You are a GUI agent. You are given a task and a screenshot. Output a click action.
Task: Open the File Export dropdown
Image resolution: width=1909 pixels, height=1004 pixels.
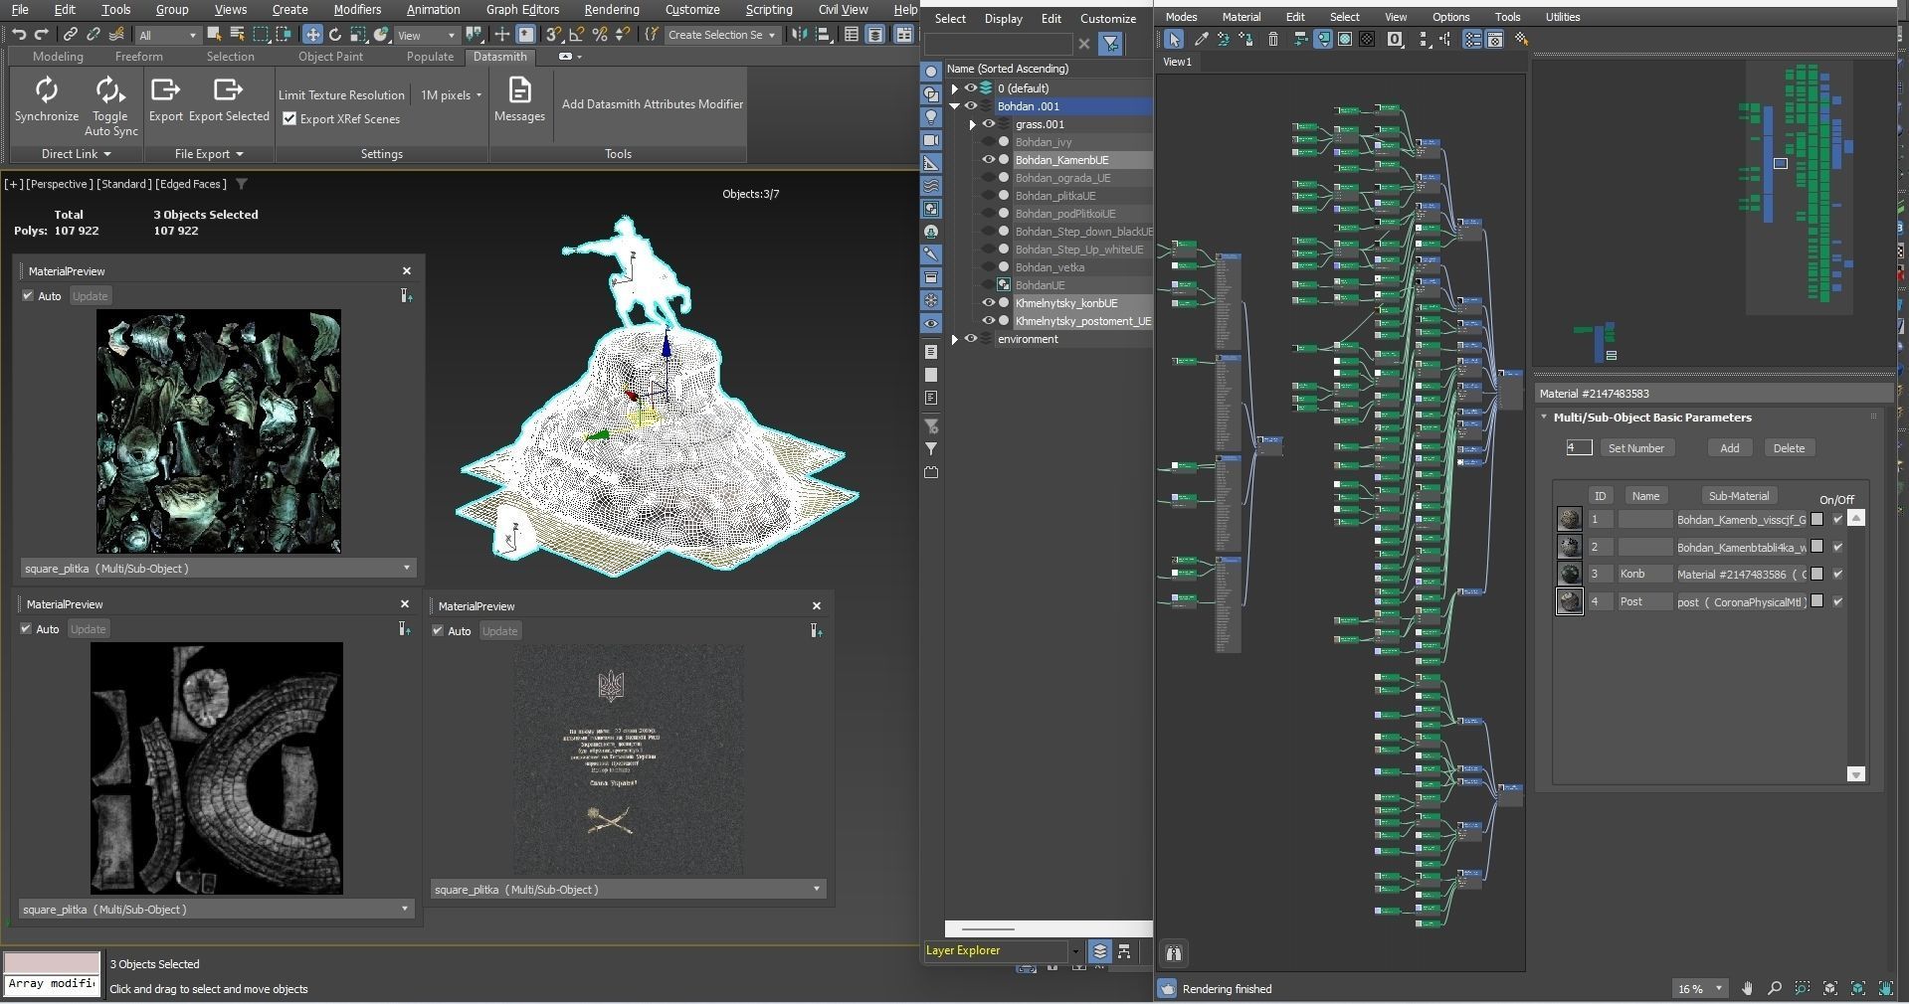coord(209,154)
